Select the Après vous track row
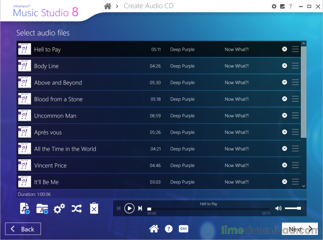This screenshot has height=240, width=323. point(96,132)
